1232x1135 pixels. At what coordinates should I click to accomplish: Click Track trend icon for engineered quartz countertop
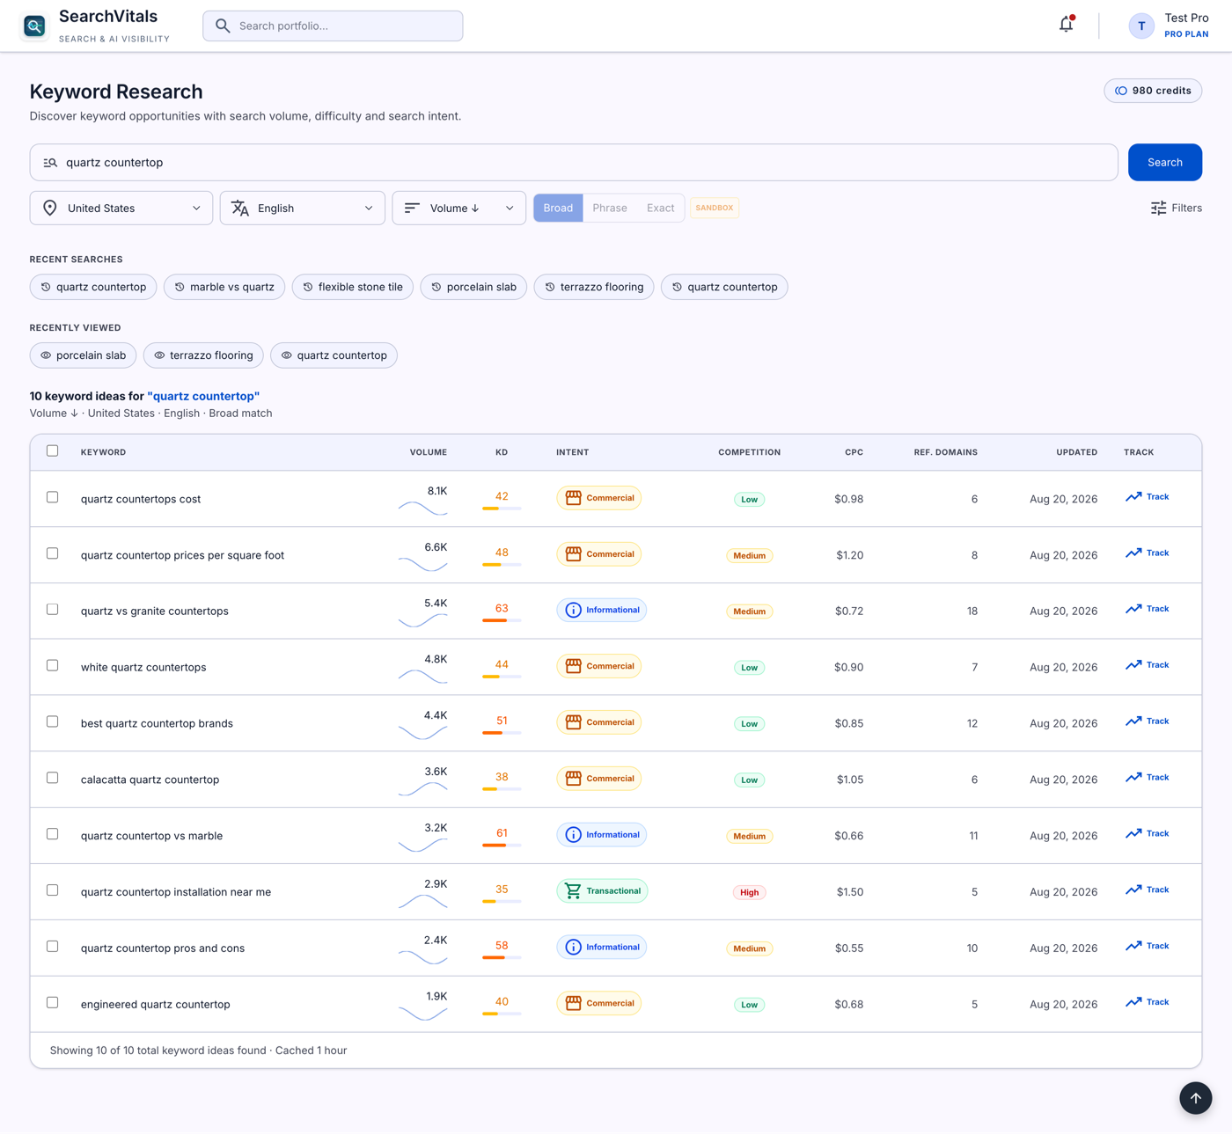coord(1133,1002)
